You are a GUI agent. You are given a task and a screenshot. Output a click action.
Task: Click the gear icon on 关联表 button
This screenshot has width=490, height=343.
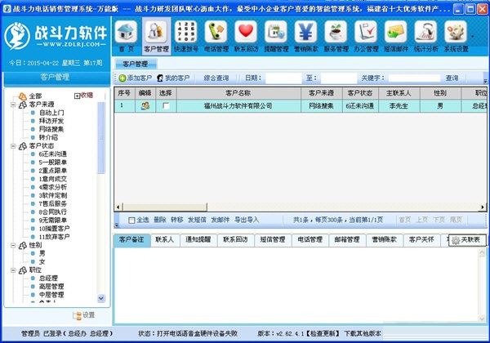coord(456,240)
